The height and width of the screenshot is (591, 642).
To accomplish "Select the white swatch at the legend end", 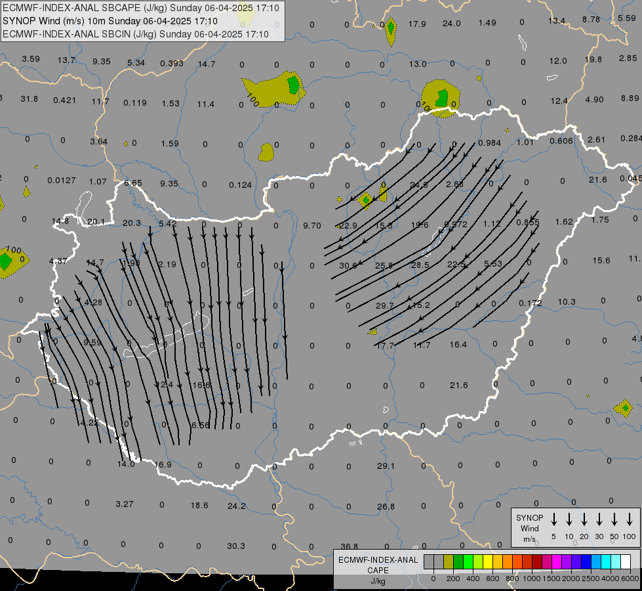I will pos(626,562).
